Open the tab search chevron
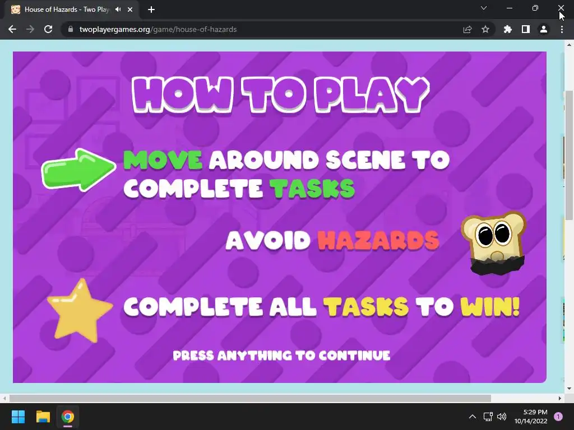Image resolution: width=574 pixels, height=430 pixels. pos(484,8)
